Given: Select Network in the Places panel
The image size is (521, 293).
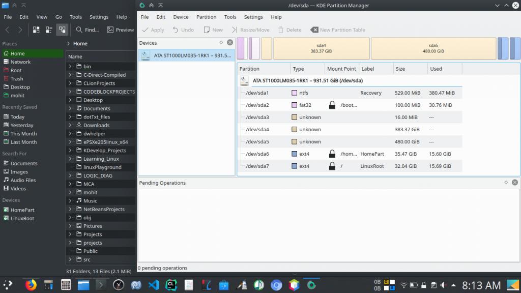Looking at the screenshot, I should coord(20,62).
